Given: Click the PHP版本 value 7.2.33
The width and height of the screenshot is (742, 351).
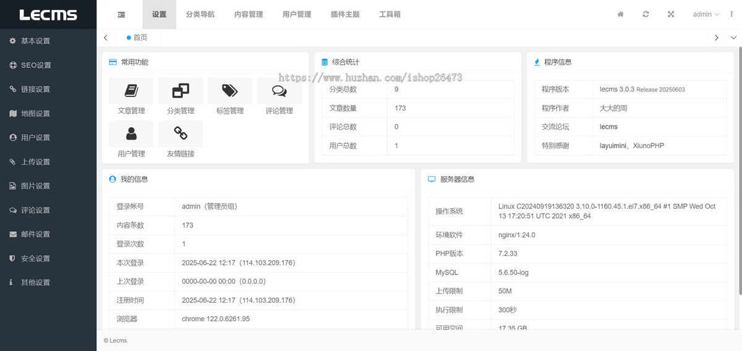Looking at the screenshot, I should (508, 253).
